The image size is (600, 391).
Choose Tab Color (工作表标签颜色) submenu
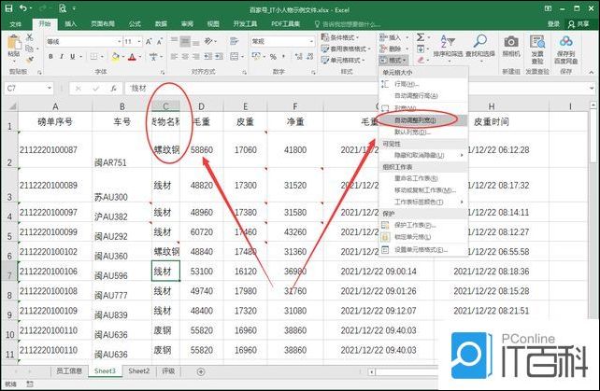pyautogui.click(x=423, y=202)
